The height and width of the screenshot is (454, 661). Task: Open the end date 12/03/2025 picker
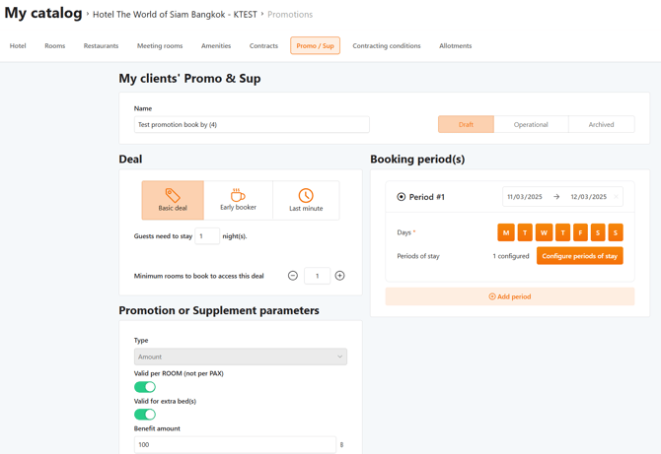coord(589,197)
